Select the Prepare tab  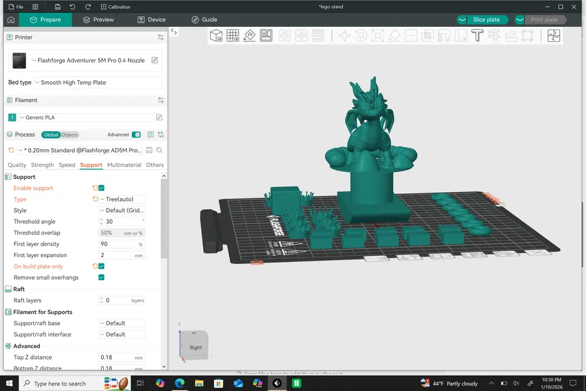(x=45, y=20)
